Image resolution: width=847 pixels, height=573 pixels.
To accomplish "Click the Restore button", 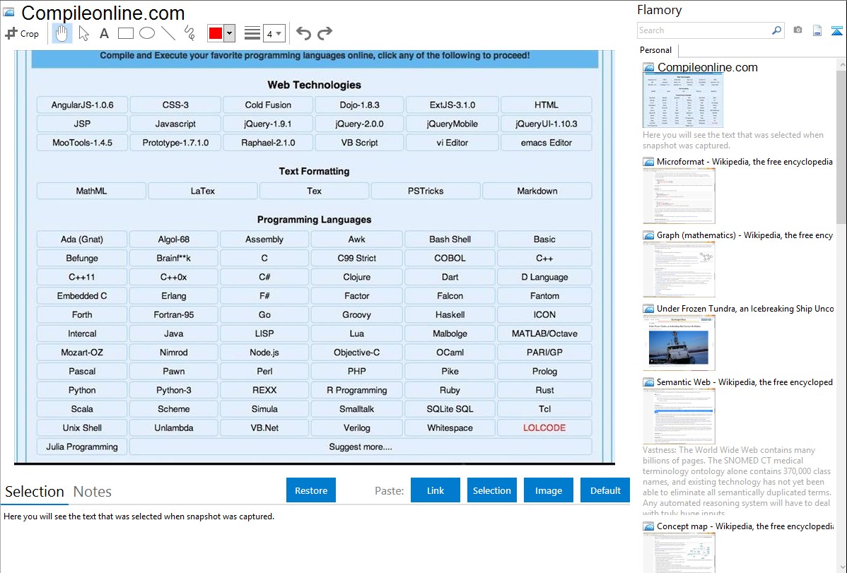I will point(311,490).
